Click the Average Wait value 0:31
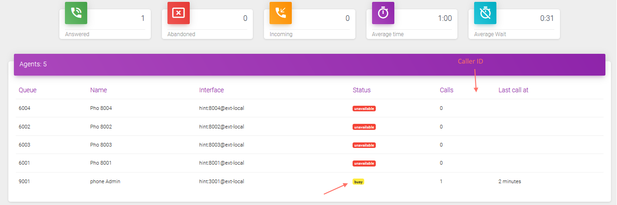Viewport: 617px width, 205px height. (547, 19)
